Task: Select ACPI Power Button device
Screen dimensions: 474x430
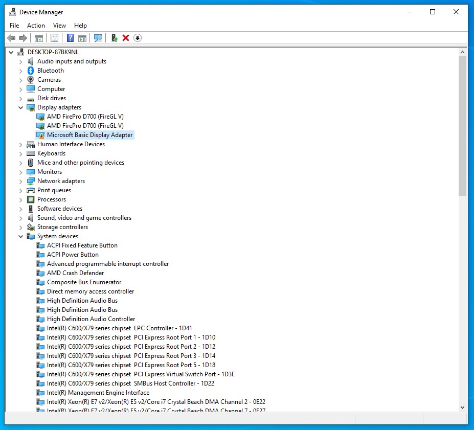Action: (73, 255)
